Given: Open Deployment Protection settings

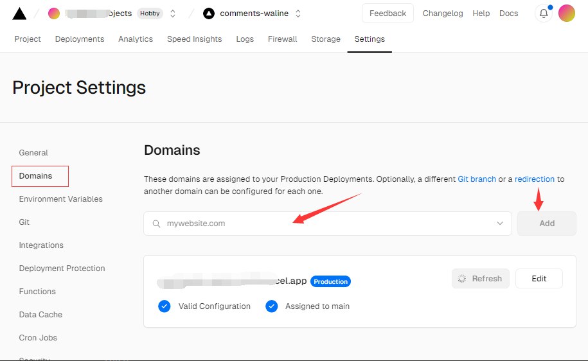Looking at the screenshot, I should tap(62, 269).
